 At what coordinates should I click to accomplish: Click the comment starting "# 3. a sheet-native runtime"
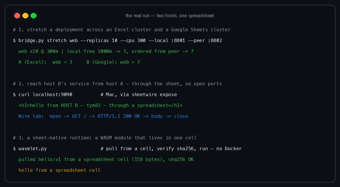pyautogui.click(x=105, y=138)
